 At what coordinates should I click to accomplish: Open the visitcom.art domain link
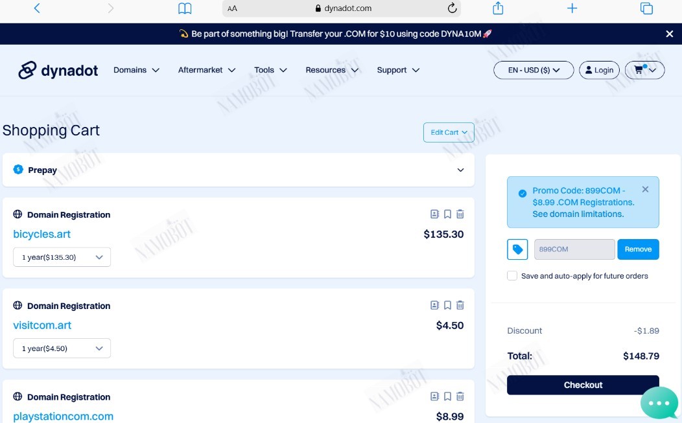pos(42,325)
